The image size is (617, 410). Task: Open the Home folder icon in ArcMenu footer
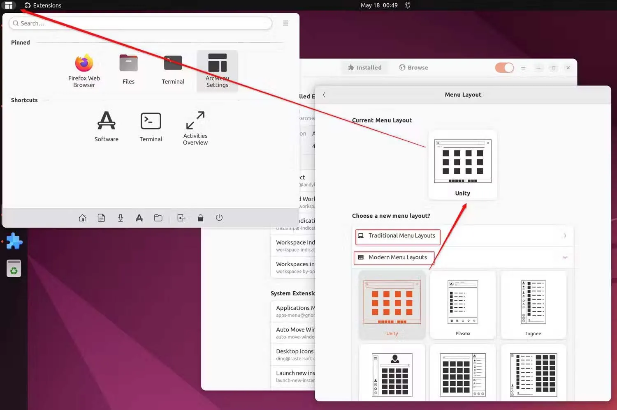coord(83,218)
